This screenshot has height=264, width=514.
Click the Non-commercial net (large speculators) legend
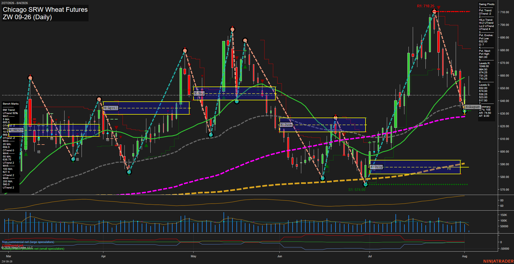coord(28,242)
